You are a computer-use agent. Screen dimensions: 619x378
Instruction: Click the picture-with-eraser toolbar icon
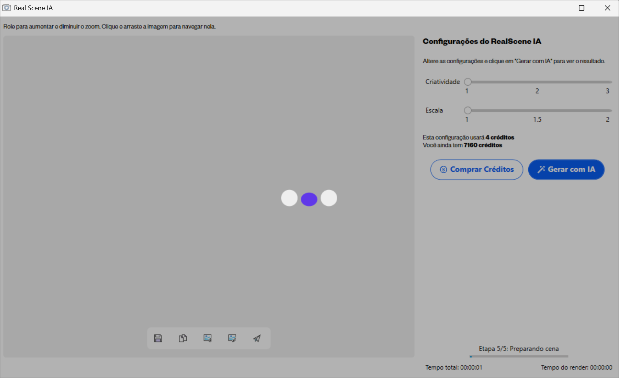click(208, 338)
